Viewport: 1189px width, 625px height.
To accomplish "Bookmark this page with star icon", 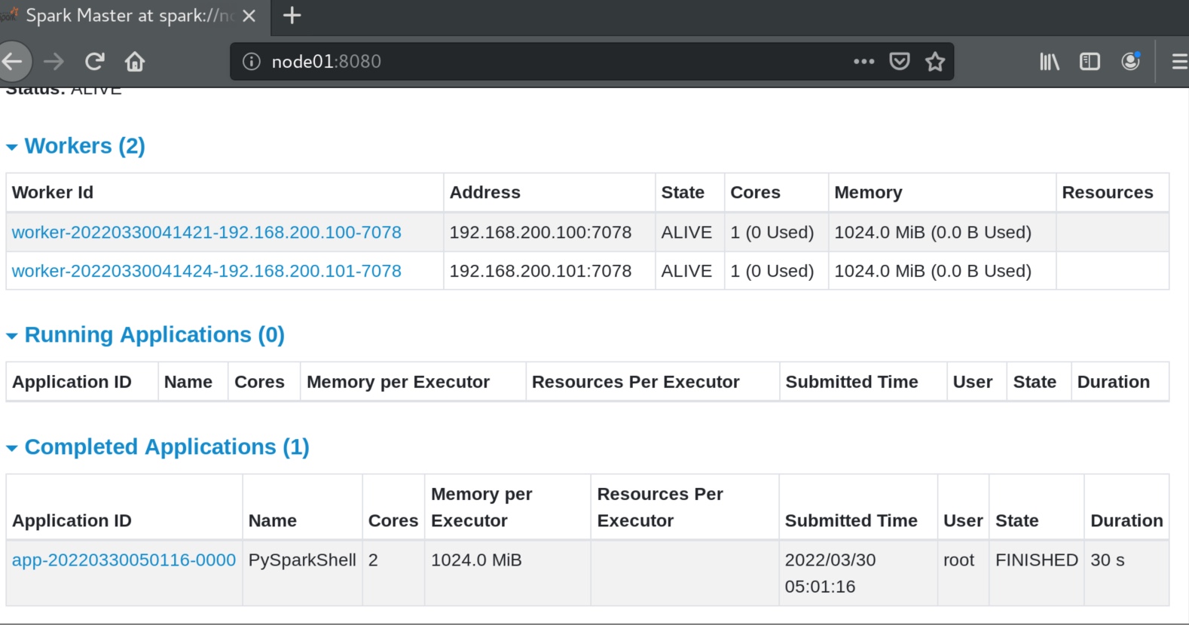I will click(x=935, y=61).
